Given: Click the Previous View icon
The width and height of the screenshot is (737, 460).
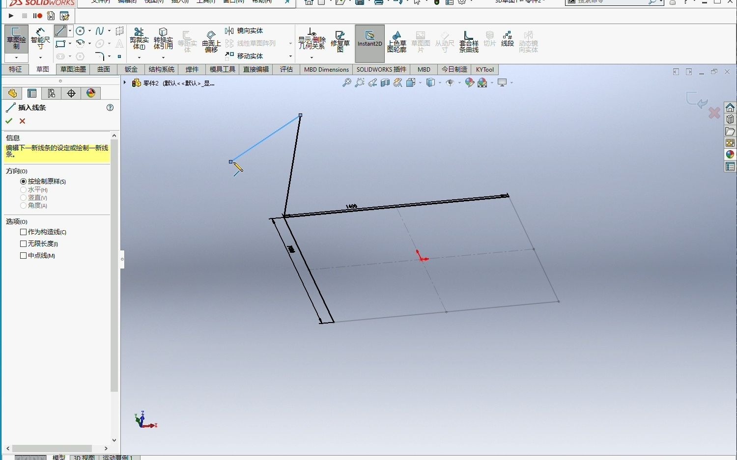Looking at the screenshot, I should (372, 82).
